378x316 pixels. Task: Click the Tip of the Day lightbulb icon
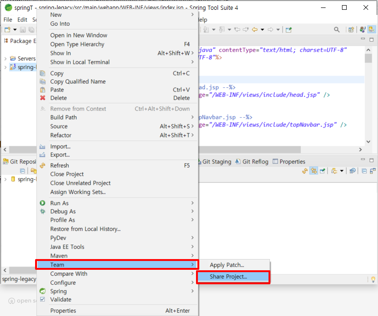pos(373,280)
